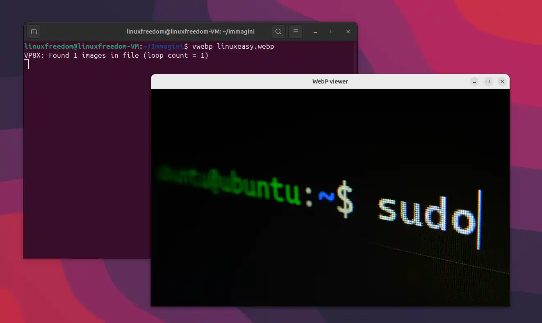Screen dimensions: 542x323
Task: Minimize the WebP viewer window
Action: (474, 81)
